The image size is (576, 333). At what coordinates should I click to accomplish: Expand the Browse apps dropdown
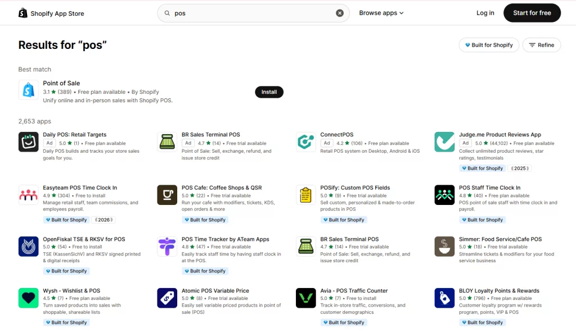tap(381, 13)
